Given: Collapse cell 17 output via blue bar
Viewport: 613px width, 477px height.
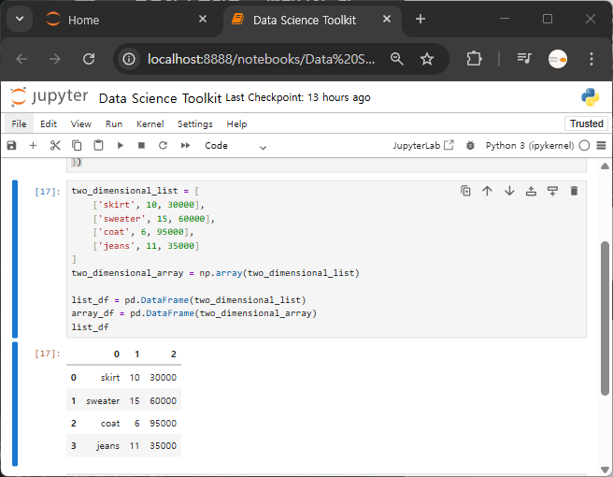Looking at the screenshot, I should pyautogui.click(x=15, y=404).
